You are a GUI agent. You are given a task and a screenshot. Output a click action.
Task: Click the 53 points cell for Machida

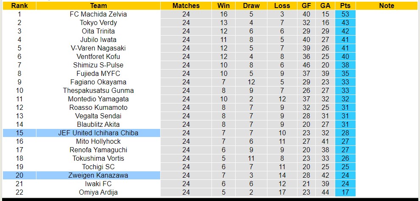tap(345, 14)
